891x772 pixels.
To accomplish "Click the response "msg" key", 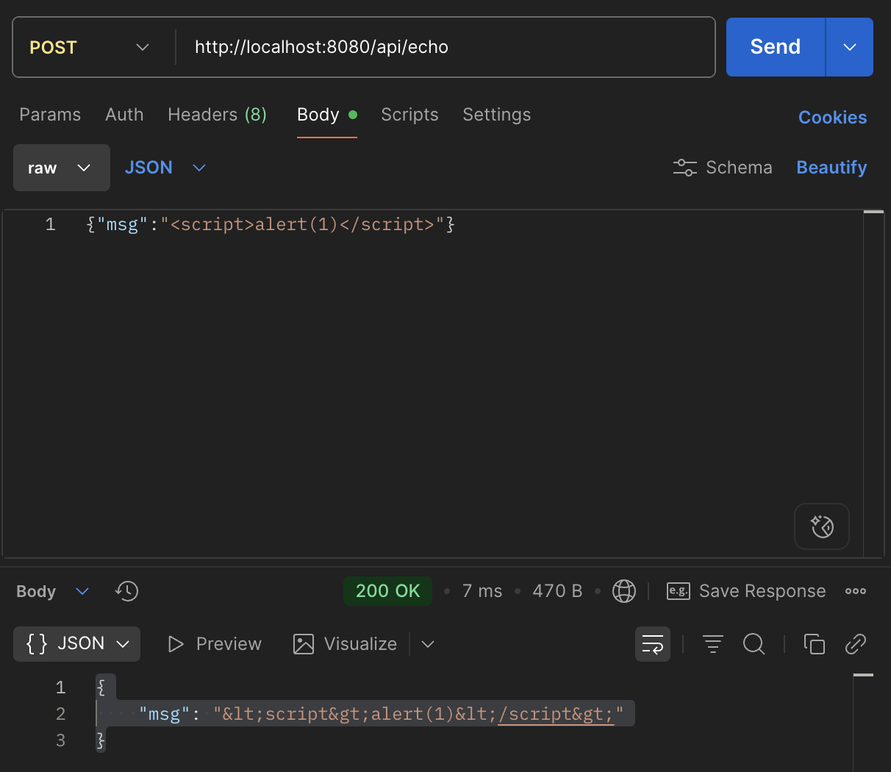I will pos(165,714).
